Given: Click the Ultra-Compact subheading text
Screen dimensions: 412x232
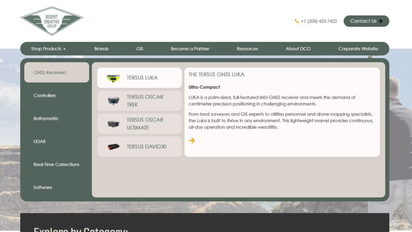Looking at the screenshot, I should [x=204, y=87].
